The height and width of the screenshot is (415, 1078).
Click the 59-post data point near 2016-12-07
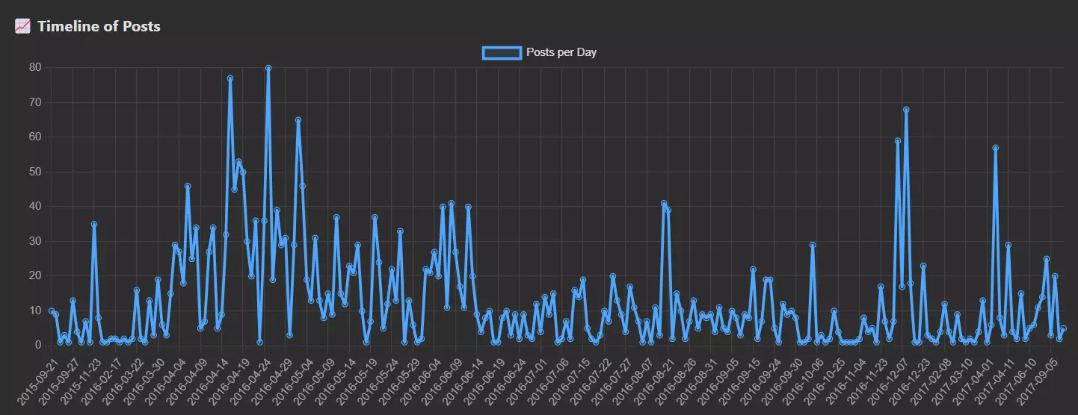[x=898, y=141]
